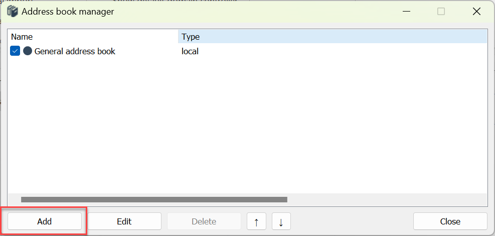The width and height of the screenshot is (495, 236).
Task: Click the address book manager title bar icon
Action: pyautogui.click(x=13, y=11)
